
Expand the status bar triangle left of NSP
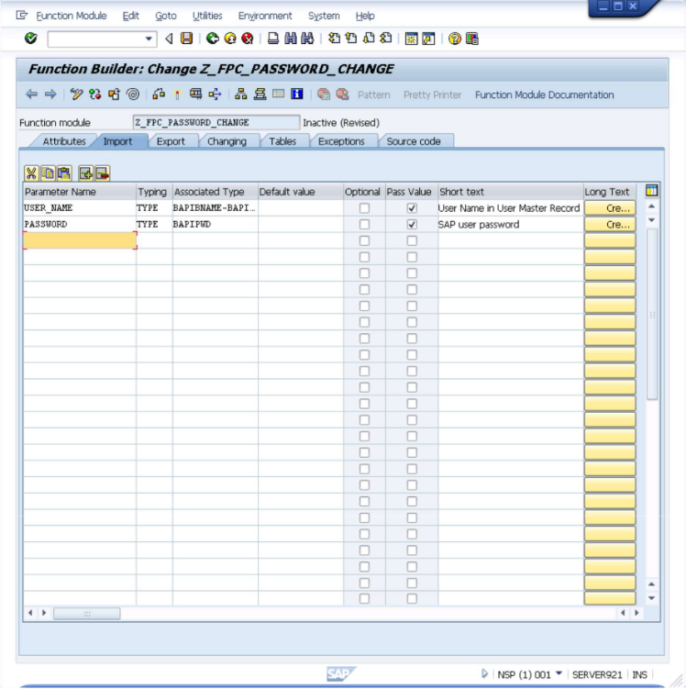tap(485, 674)
